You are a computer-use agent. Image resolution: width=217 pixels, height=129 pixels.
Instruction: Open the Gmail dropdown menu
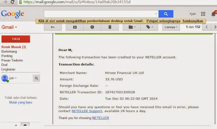pos(9,27)
